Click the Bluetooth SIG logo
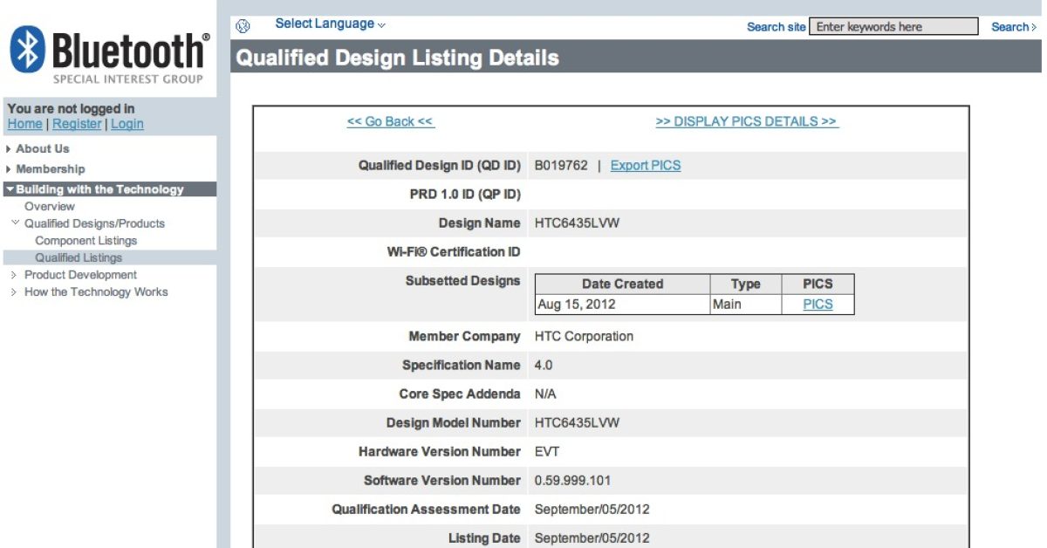1047x548 pixels. (109, 56)
